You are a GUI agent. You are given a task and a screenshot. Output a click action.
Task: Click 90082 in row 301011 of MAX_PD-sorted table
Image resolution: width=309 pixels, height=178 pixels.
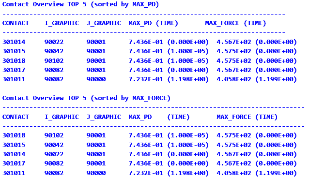coord(54,79)
